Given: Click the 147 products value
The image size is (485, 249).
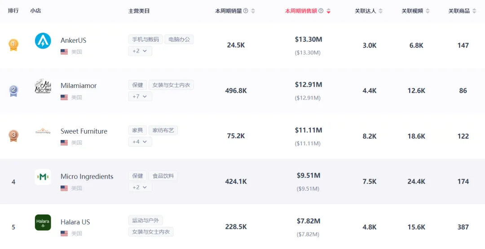Looking at the screenshot, I should (x=463, y=45).
